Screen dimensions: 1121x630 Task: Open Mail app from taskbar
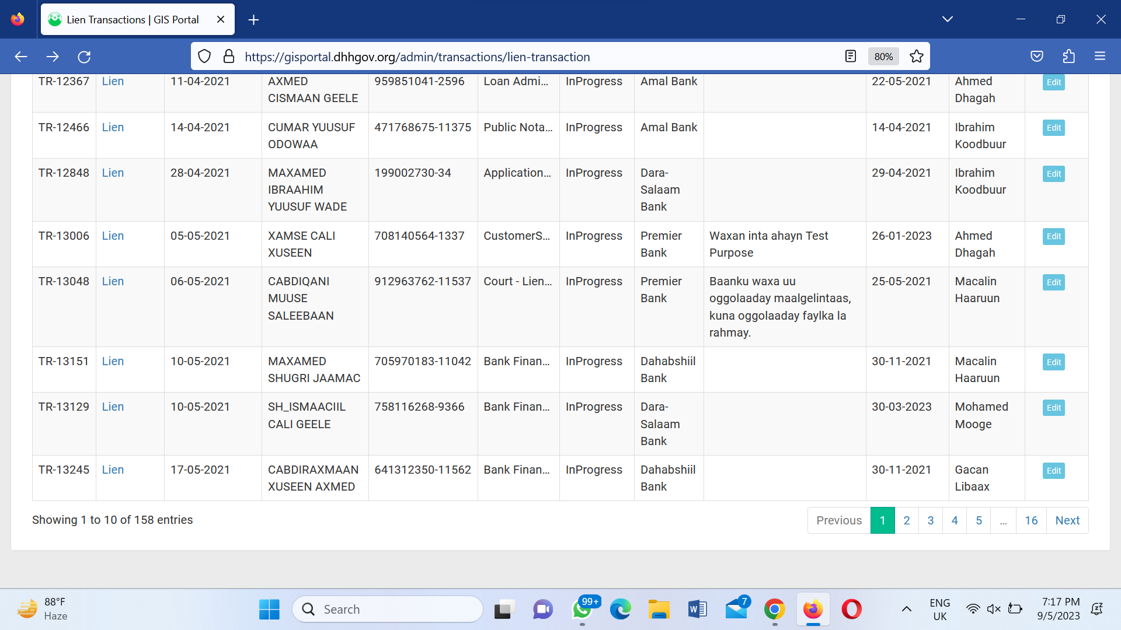[x=736, y=610]
